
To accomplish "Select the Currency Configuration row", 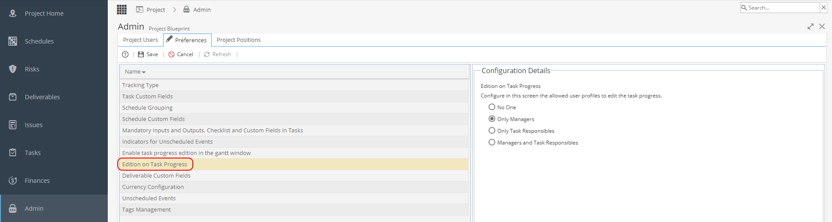I will point(294,187).
